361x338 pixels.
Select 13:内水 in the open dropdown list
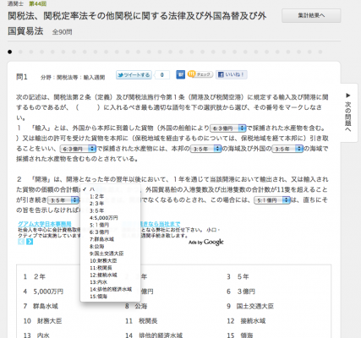[111, 282]
